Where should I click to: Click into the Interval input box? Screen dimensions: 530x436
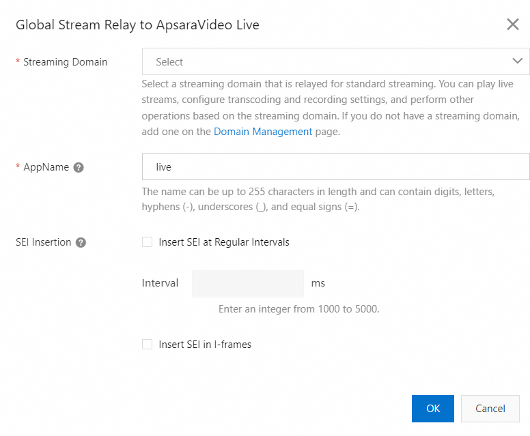(247, 283)
